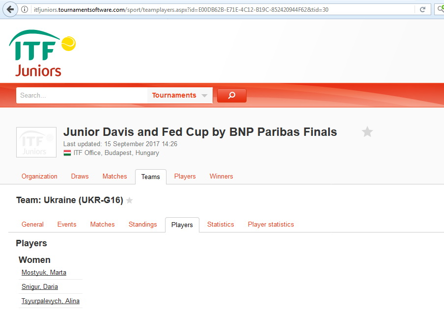This screenshot has width=444, height=335.
Task: Open the site information icon in address bar
Action: tap(25, 10)
